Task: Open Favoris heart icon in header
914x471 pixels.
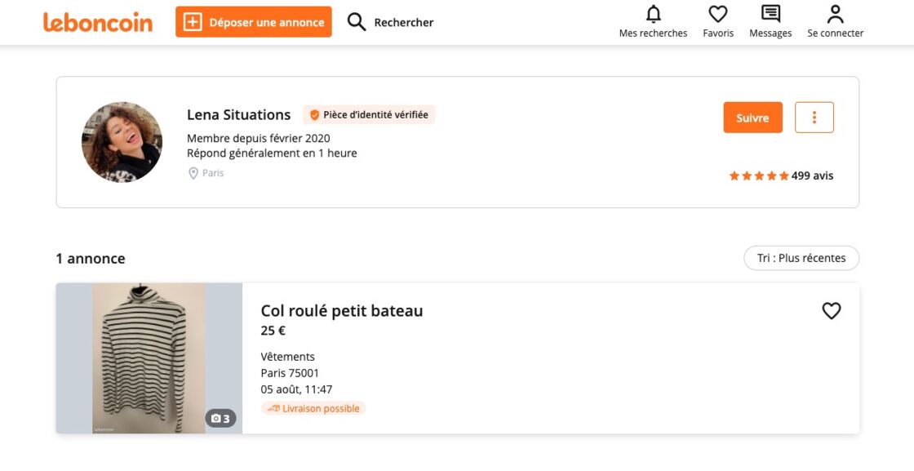Action: click(718, 14)
